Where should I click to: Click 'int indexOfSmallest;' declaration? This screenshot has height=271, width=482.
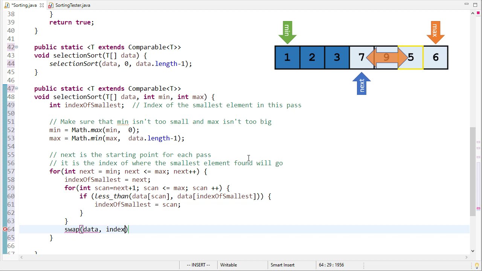click(87, 105)
